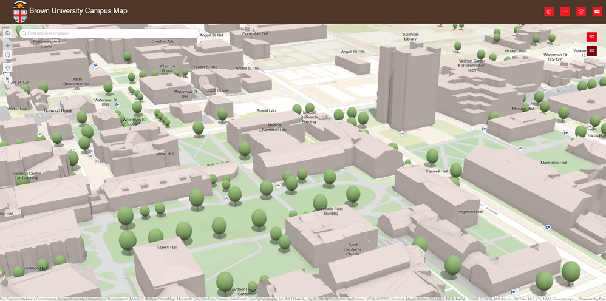Select the Lincoln Field Building label

click(x=332, y=211)
